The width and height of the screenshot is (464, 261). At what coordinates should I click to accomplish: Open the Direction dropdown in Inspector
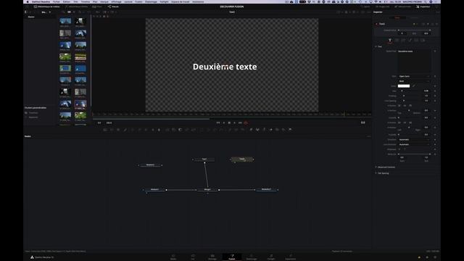[414, 140]
